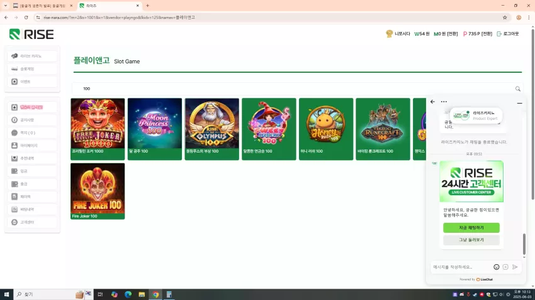Expand the Chrome tab search dropdown
The width and height of the screenshot is (535, 300).
(x=6, y=6)
